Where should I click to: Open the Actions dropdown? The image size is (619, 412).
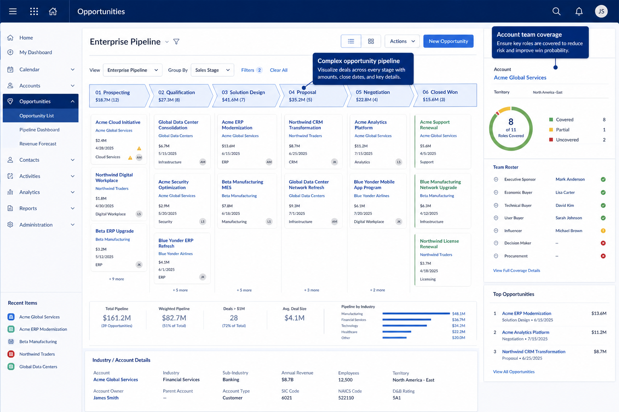point(402,41)
